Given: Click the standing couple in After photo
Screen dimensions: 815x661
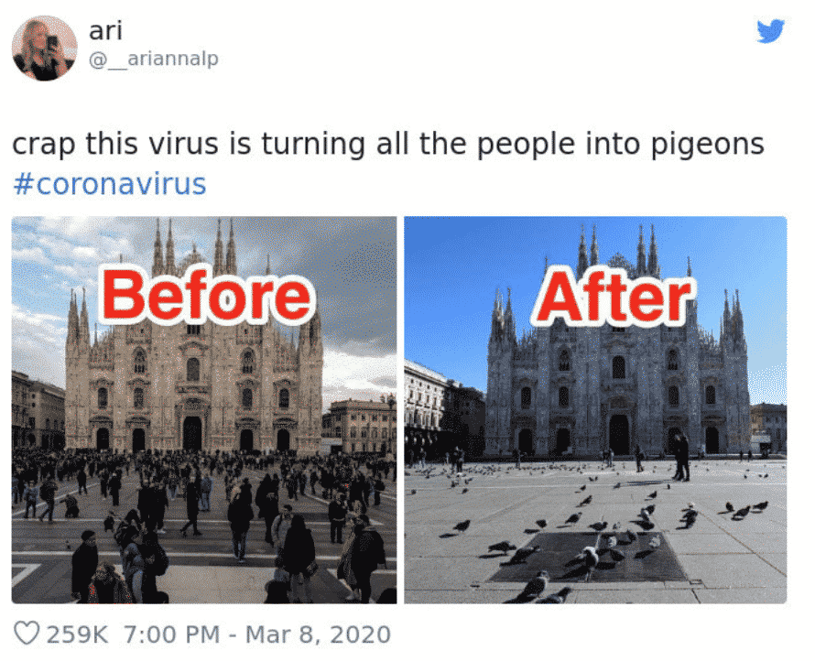Looking at the screenshot, I should (681, 457).
